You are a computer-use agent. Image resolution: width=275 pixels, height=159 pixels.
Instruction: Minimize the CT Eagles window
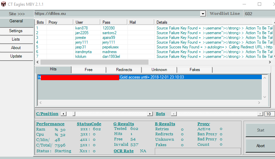tap(244, 4)
